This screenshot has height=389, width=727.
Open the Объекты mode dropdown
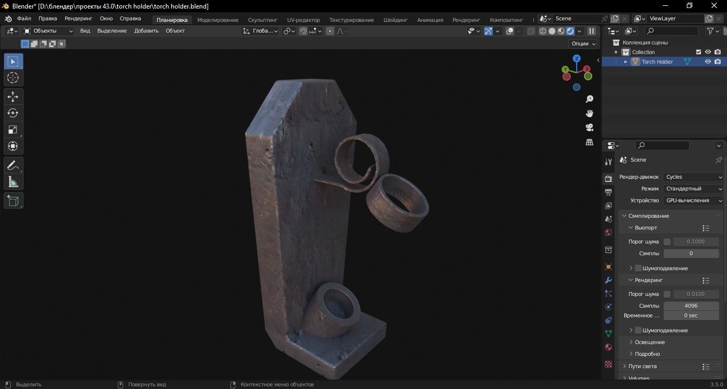[x=48, y=31]
